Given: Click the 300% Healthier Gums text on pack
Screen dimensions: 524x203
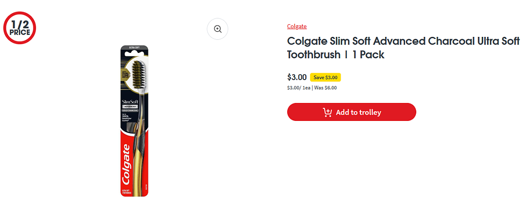Looking at the screenshot, I should click(x=127, y=117).
